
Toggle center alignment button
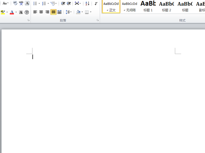[41, 12]
